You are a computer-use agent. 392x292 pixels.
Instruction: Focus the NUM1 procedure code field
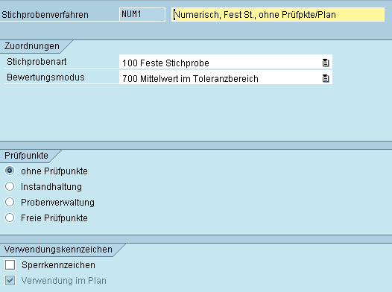point(142,14)
